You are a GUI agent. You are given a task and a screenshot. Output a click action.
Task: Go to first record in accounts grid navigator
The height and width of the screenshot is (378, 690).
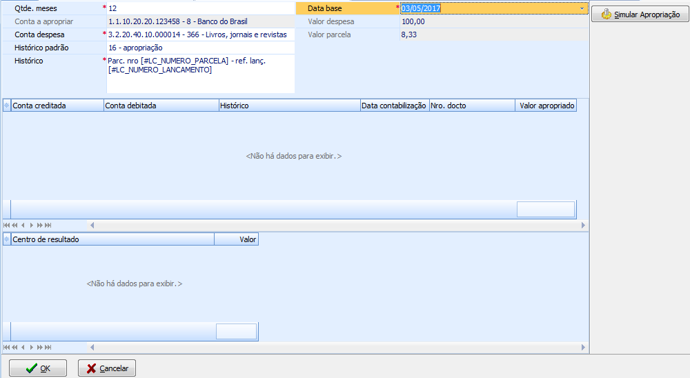[6, 226]
